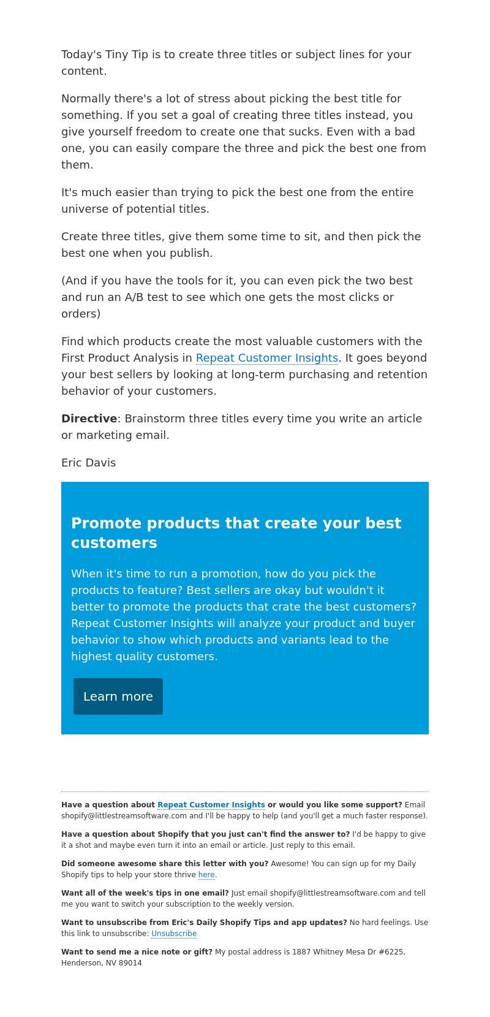Click the 1887 Whitney Mesa Dr postal address

233,958
